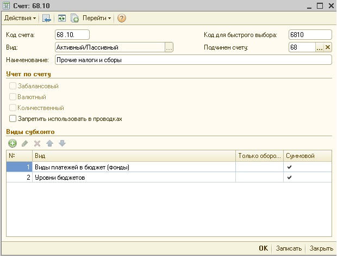
Task: Enable Запретить использовать в проводках checkbox
Action: click(x=13, y=119)
